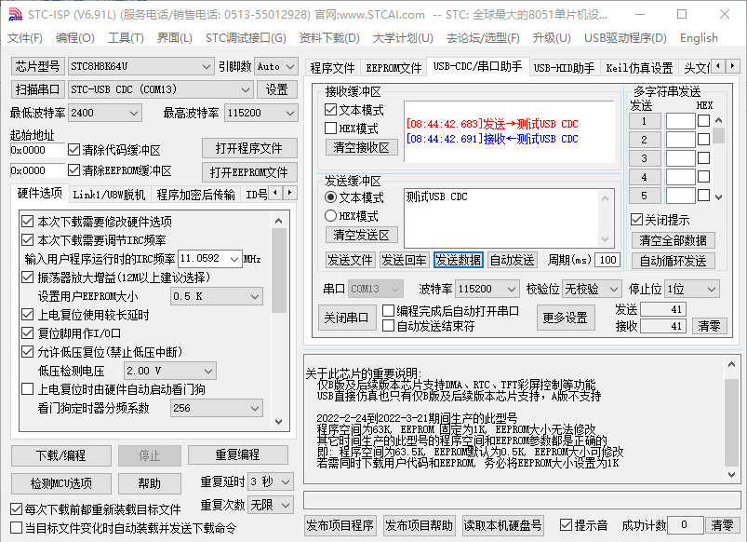The width and height of the screenshot is (747, 542).
Task: Click the STC-ISP app icon in title bar
Action: (x=15, y=15)
